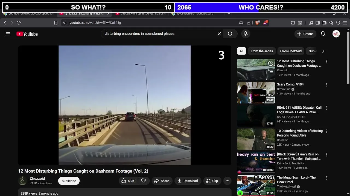Open YouTube notifications bell
The width and height of the screenshot is (350, 196).
323,34
